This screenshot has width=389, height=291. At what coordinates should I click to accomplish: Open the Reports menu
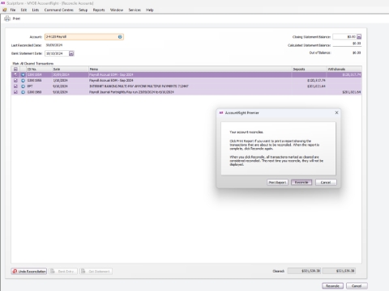coord(99,10)
